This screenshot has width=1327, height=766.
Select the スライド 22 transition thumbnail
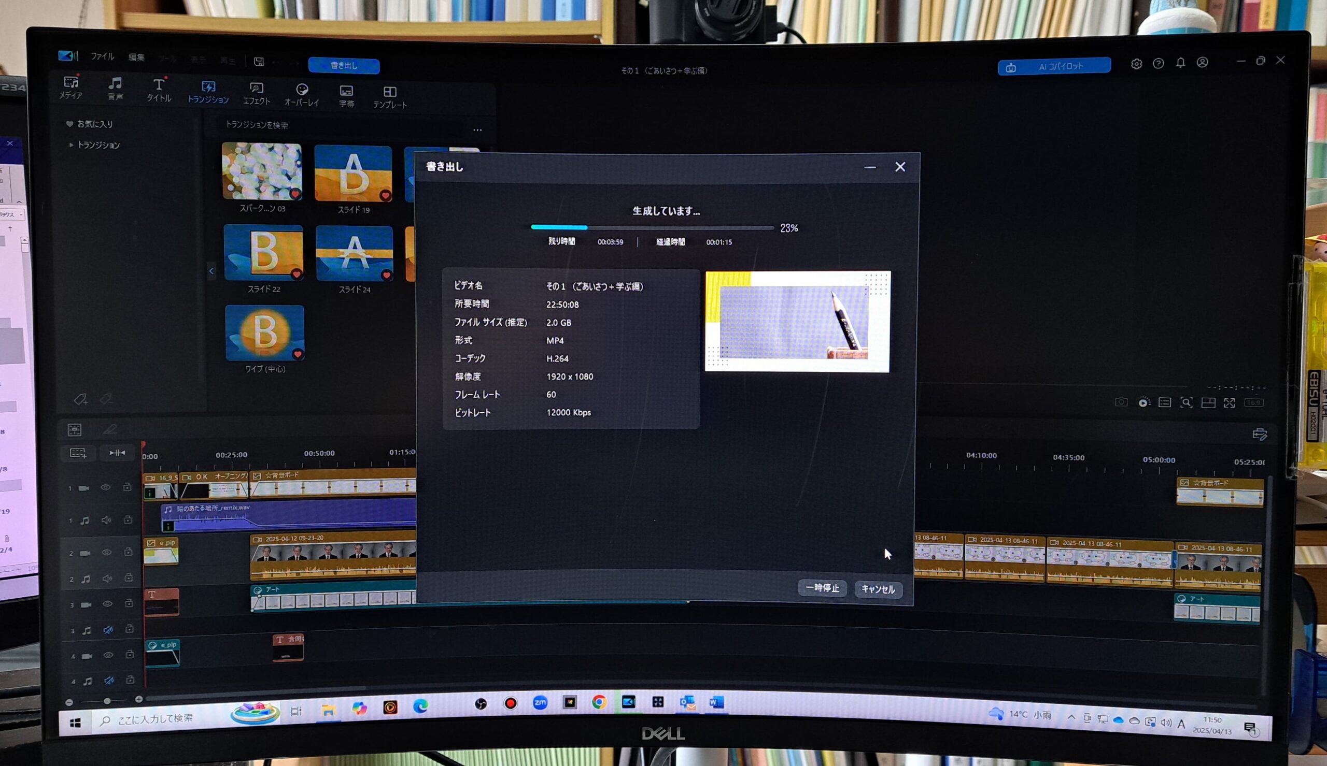click(264, 253)
